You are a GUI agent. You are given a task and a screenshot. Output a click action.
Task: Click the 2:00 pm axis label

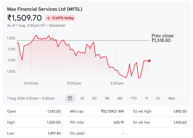click(117, 83)
